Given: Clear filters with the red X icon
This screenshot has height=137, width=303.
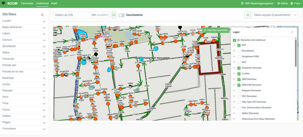Looking at the screenshot, I should click(x=42, y=15).
